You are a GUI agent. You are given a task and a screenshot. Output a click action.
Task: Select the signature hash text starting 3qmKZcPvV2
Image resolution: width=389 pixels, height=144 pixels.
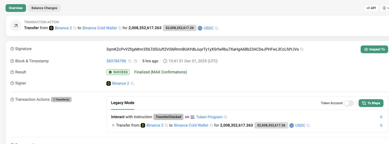tap(203, 49)
